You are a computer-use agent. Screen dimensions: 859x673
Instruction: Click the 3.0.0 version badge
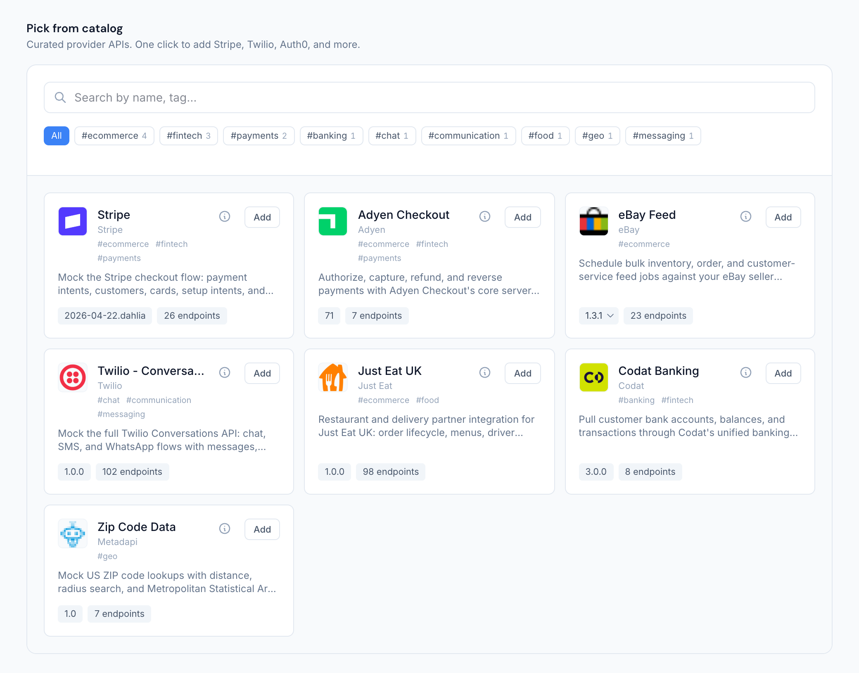pyautogui.click(x=596, y=472)
